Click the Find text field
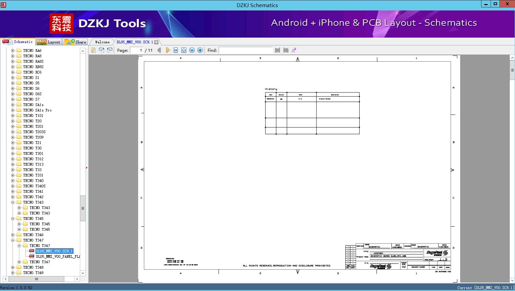The image size is (515, 291). (245, 50)
